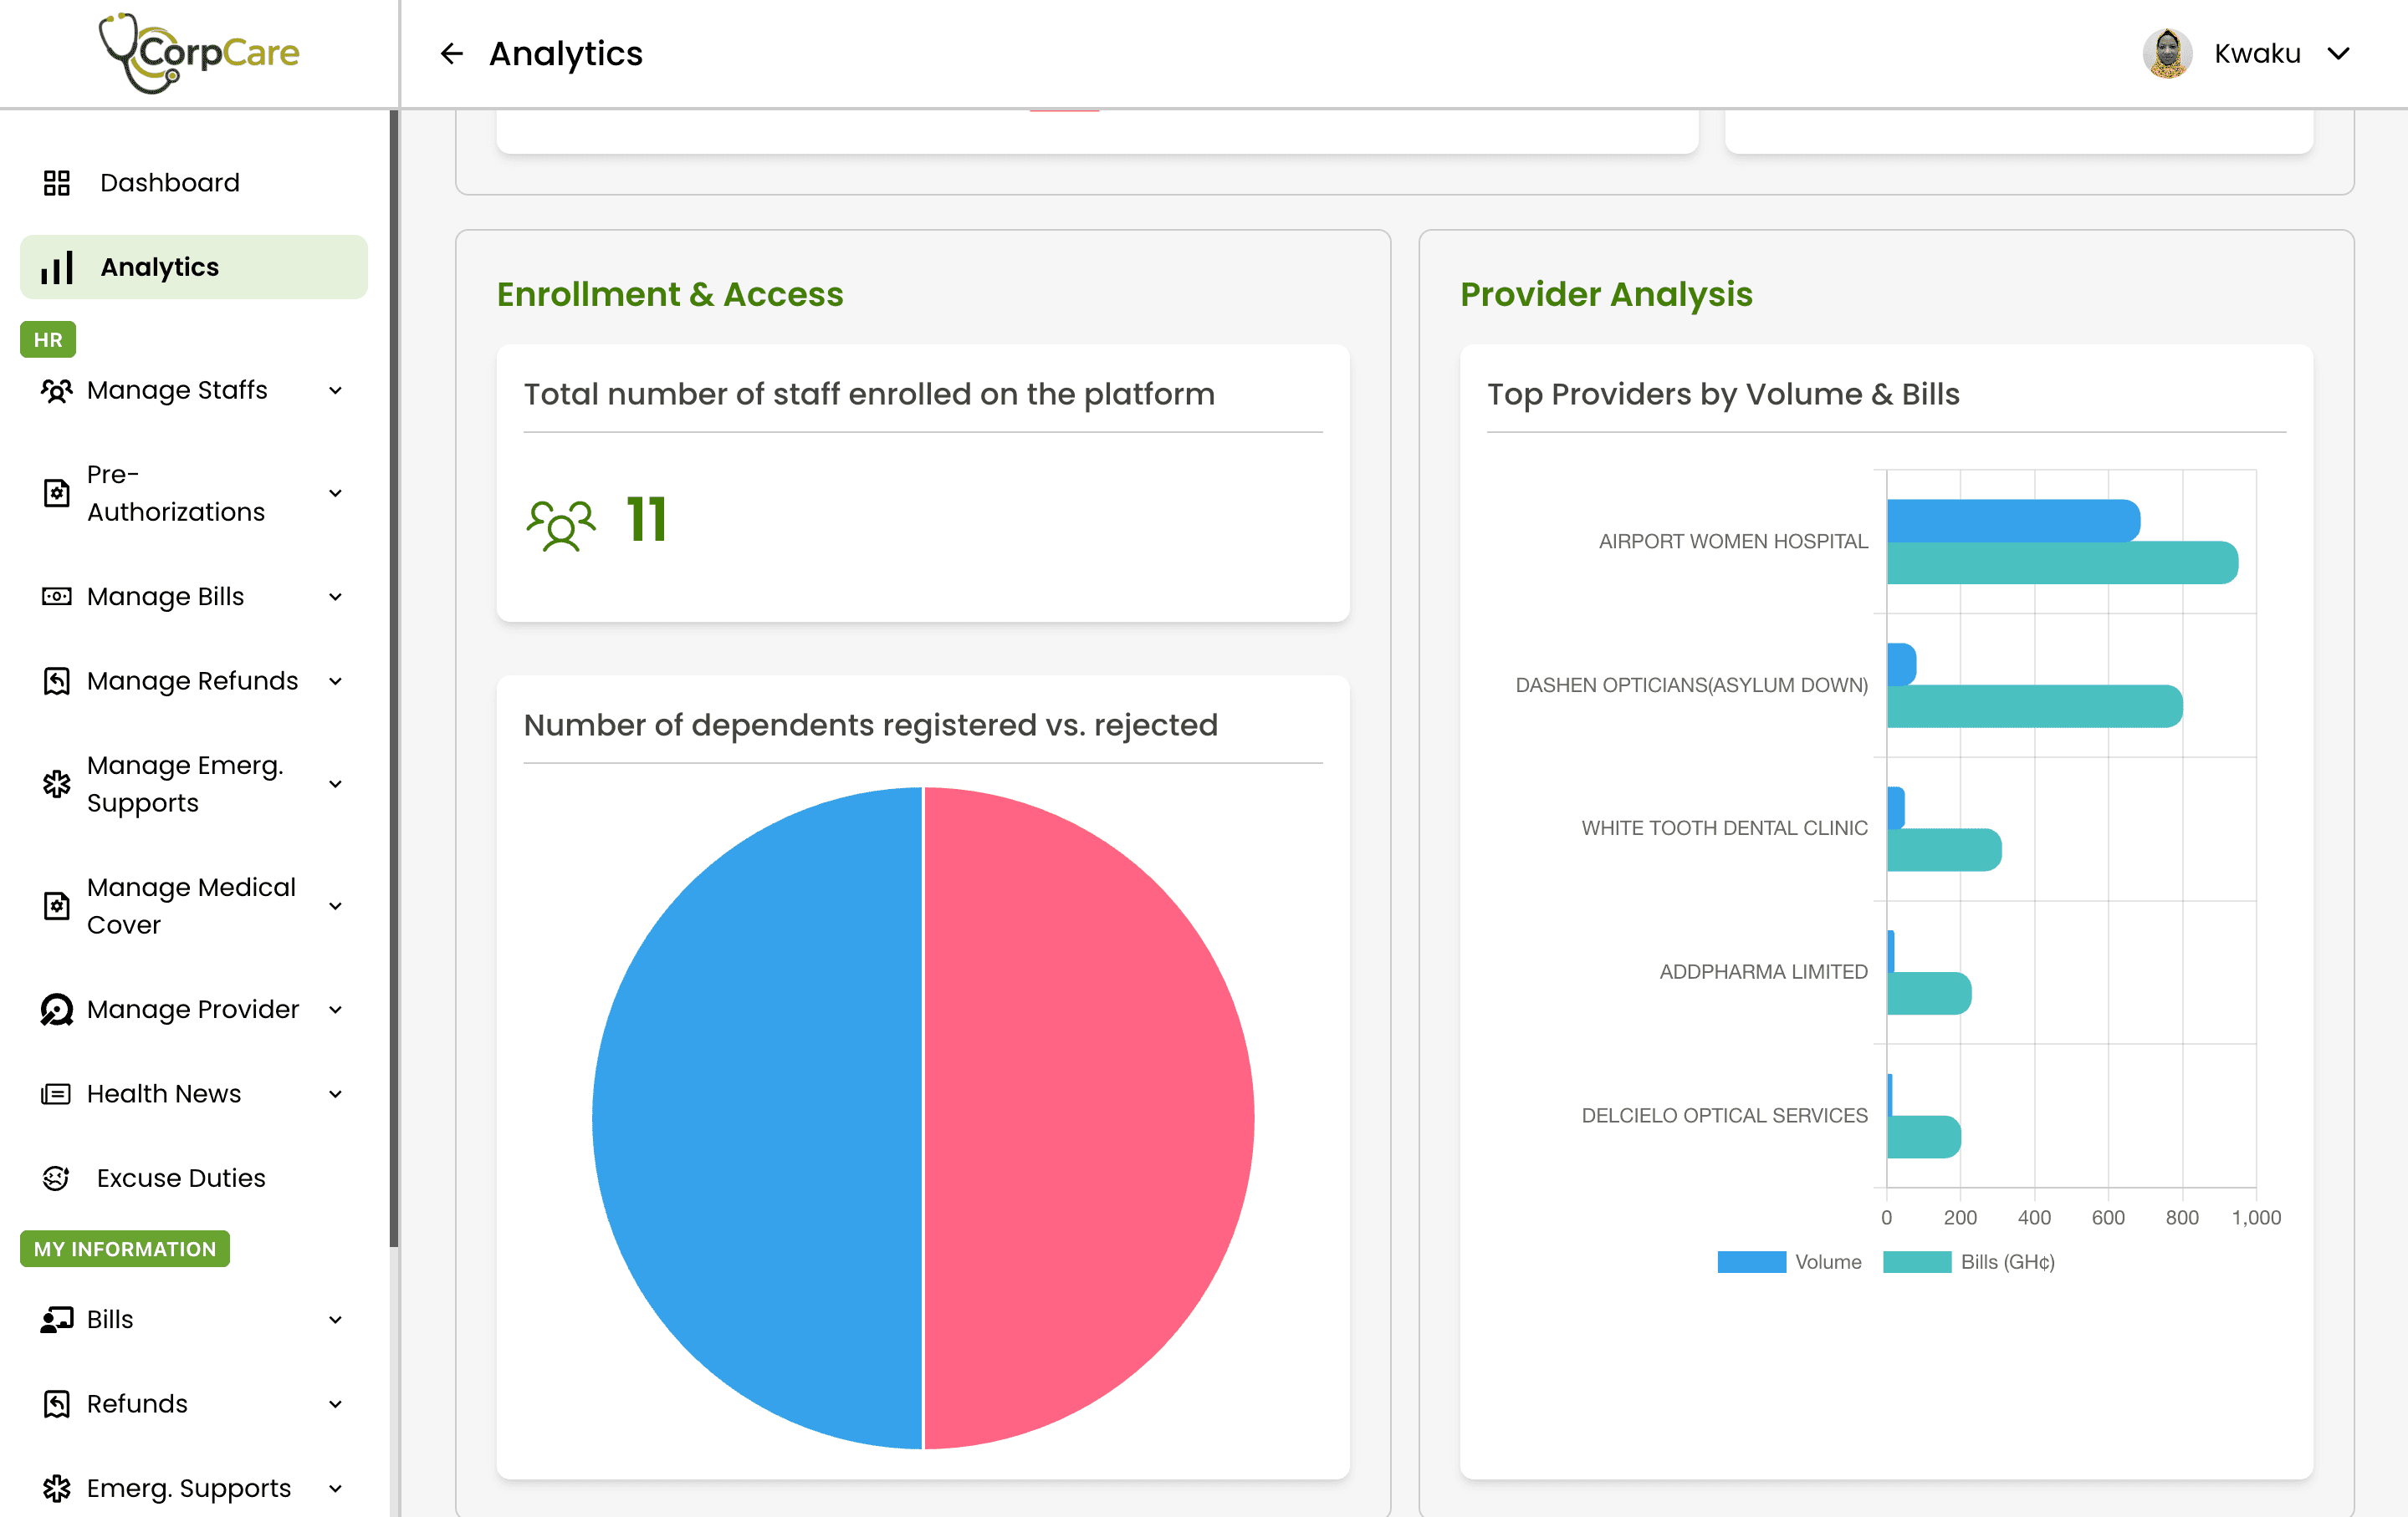Viewport: 2408px width, 1517px height.
Task: Click the Manage Staffs people icon
Action: (56, 389)
